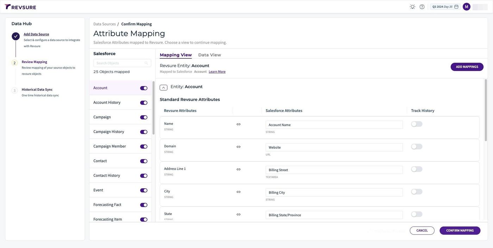Disable the Account History object toggle
The height and width of the screenshot is (248, 493).
[144, 103]
